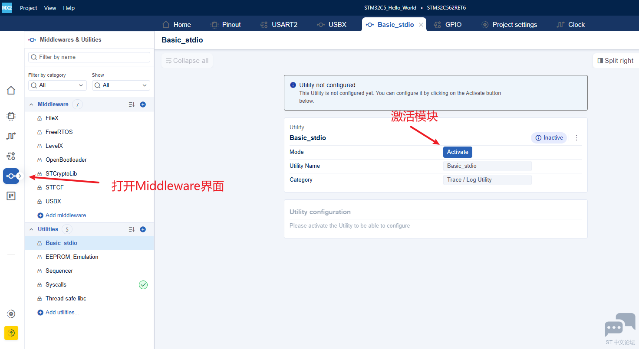Expand the sidebar with the chevron arrow
This screenshot has width=639, height=349.
click(20, 176)
